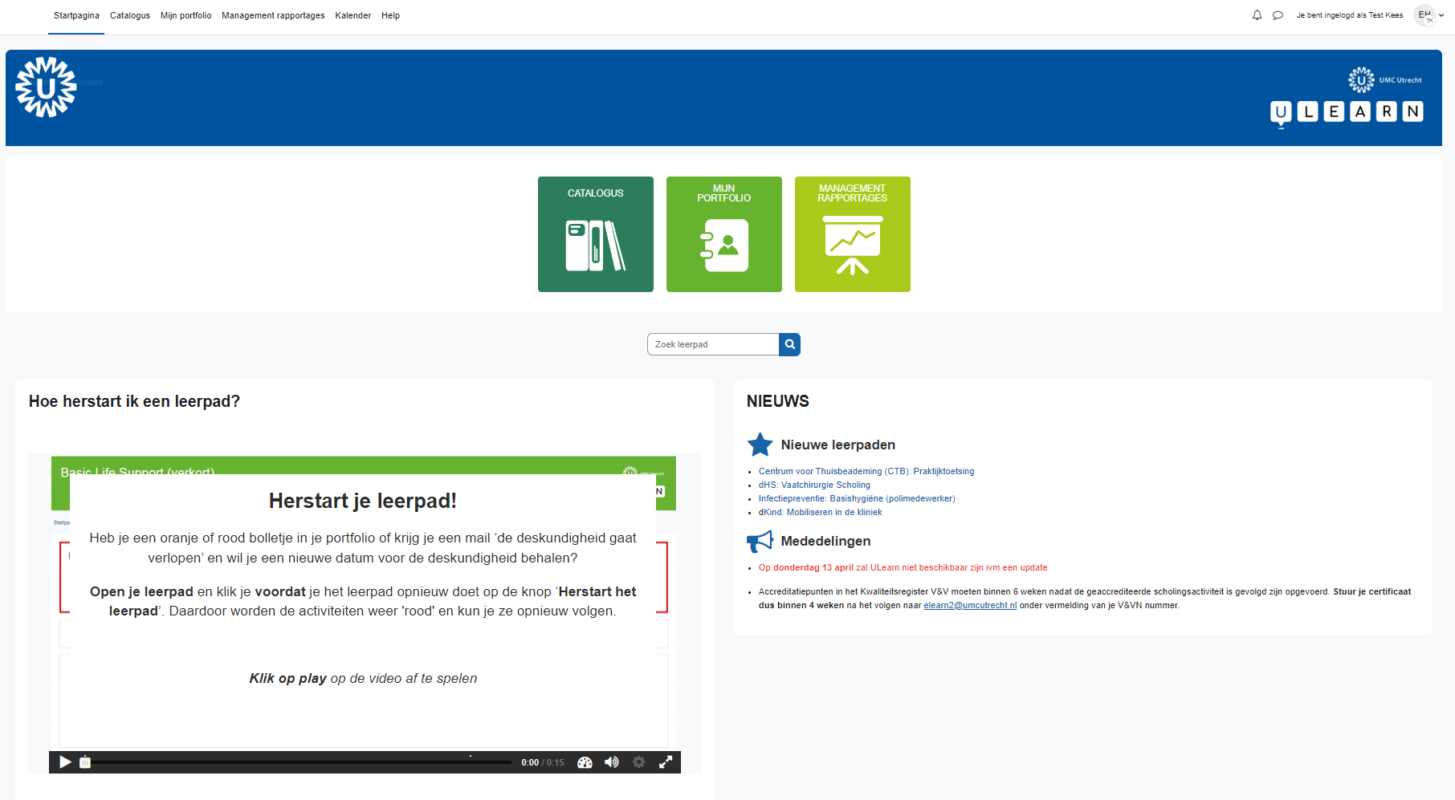Open video settings gear icon
1455x800 pixels.
(x=638, y=762)
